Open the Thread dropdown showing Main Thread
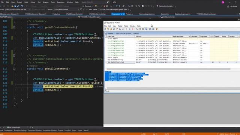The image size is (240, 135). (66, 9)
